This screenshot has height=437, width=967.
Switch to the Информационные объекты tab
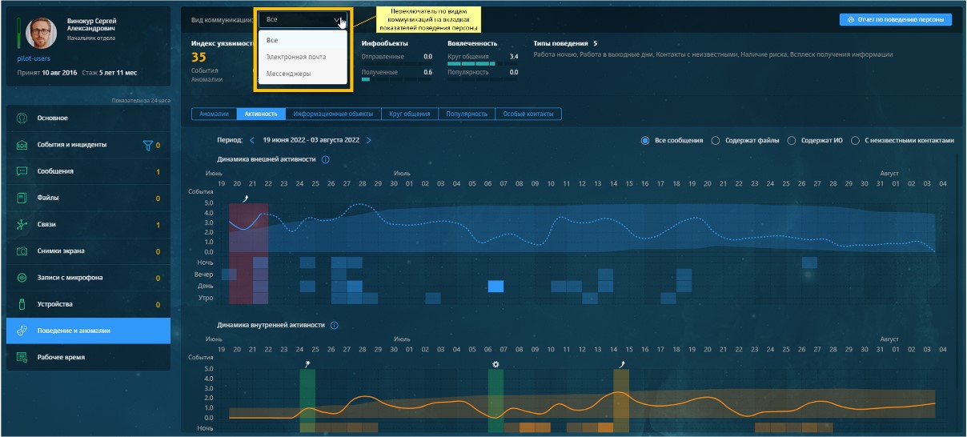coord(333,114)
